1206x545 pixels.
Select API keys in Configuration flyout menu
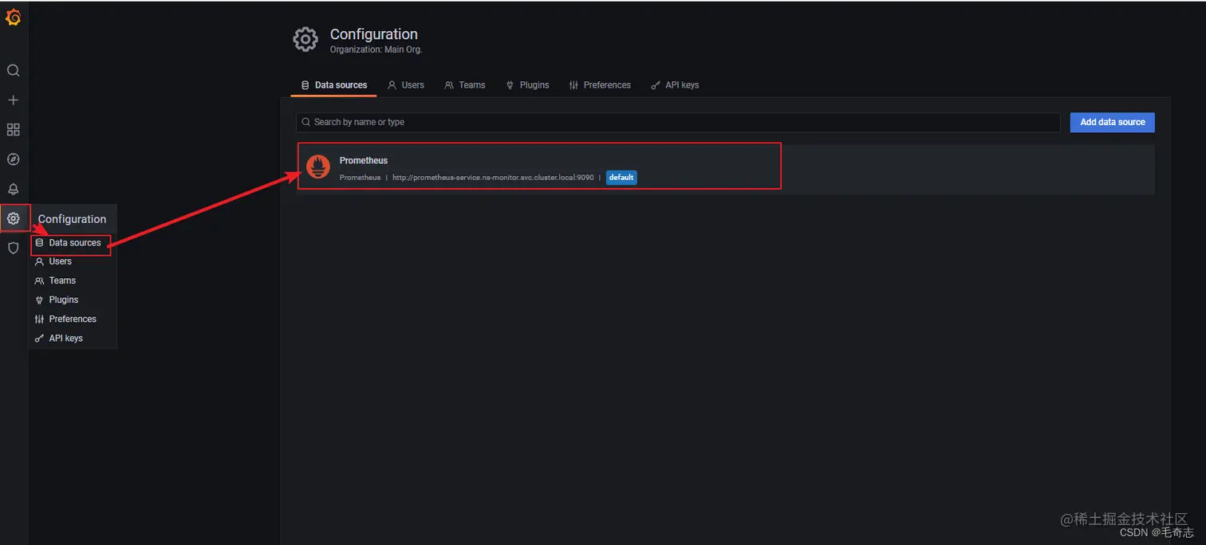(x=66, y=338)
